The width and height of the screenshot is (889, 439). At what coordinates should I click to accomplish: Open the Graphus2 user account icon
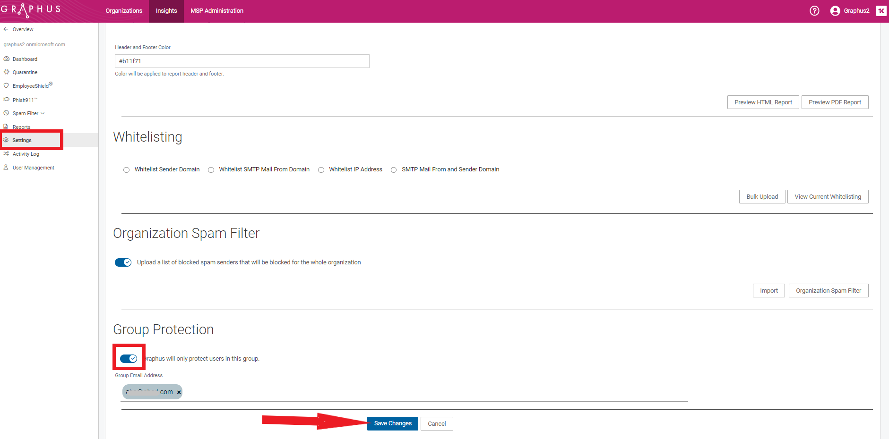coord(835,11)
